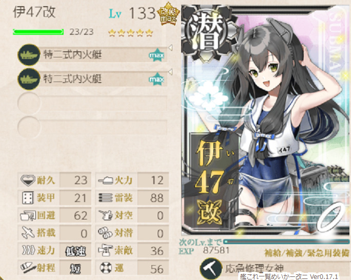Click the second landing craft equipment icon
This screenshot has width=351, height=280.
(x=29, y=79)
